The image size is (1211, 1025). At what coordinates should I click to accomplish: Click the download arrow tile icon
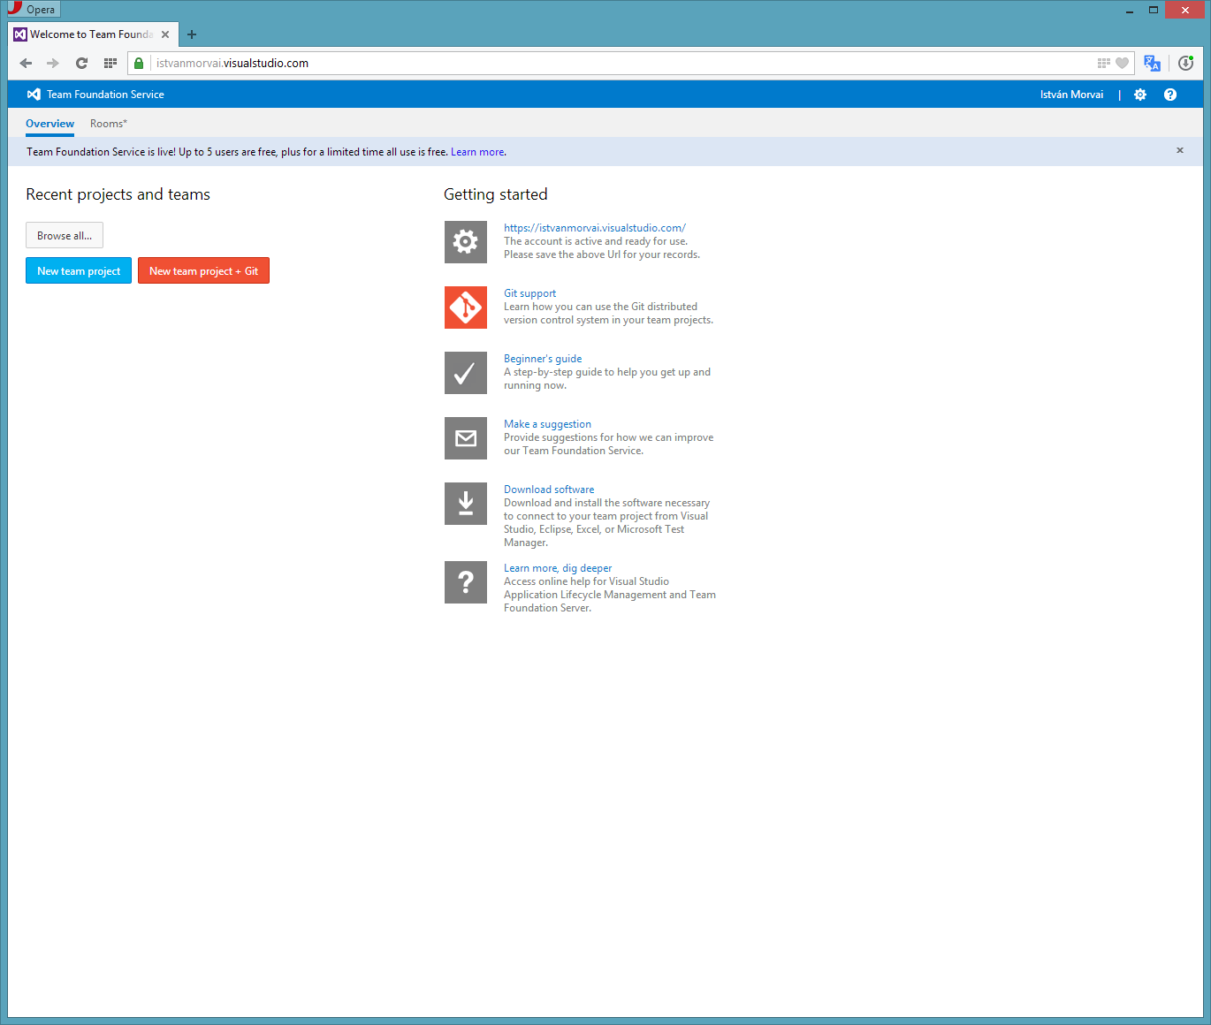466,504
